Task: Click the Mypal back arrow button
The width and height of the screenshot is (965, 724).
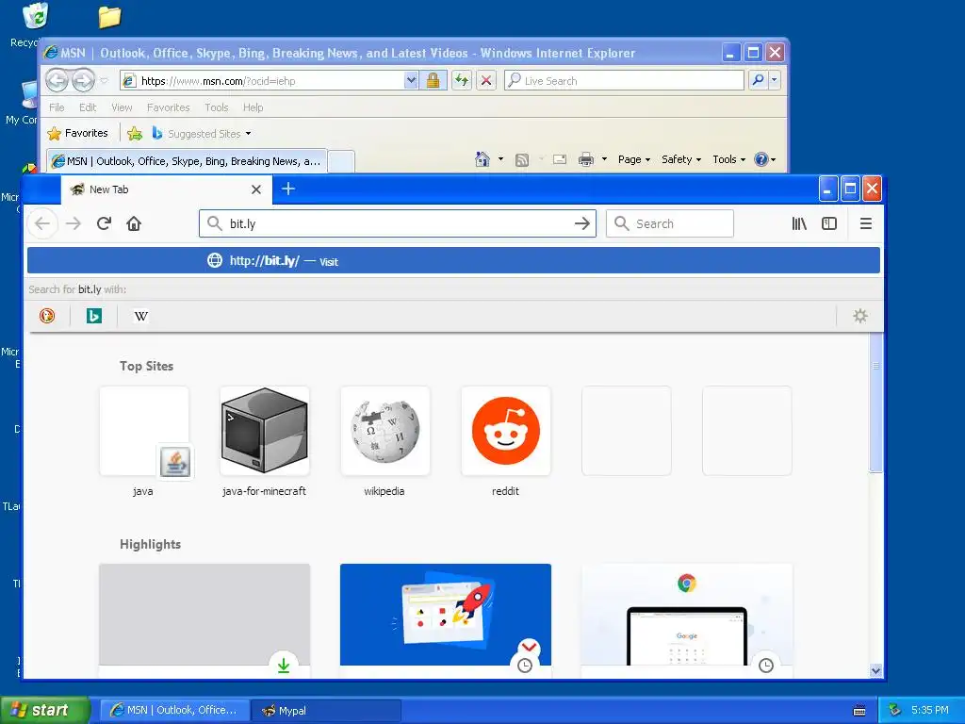Action: point(42,223)
